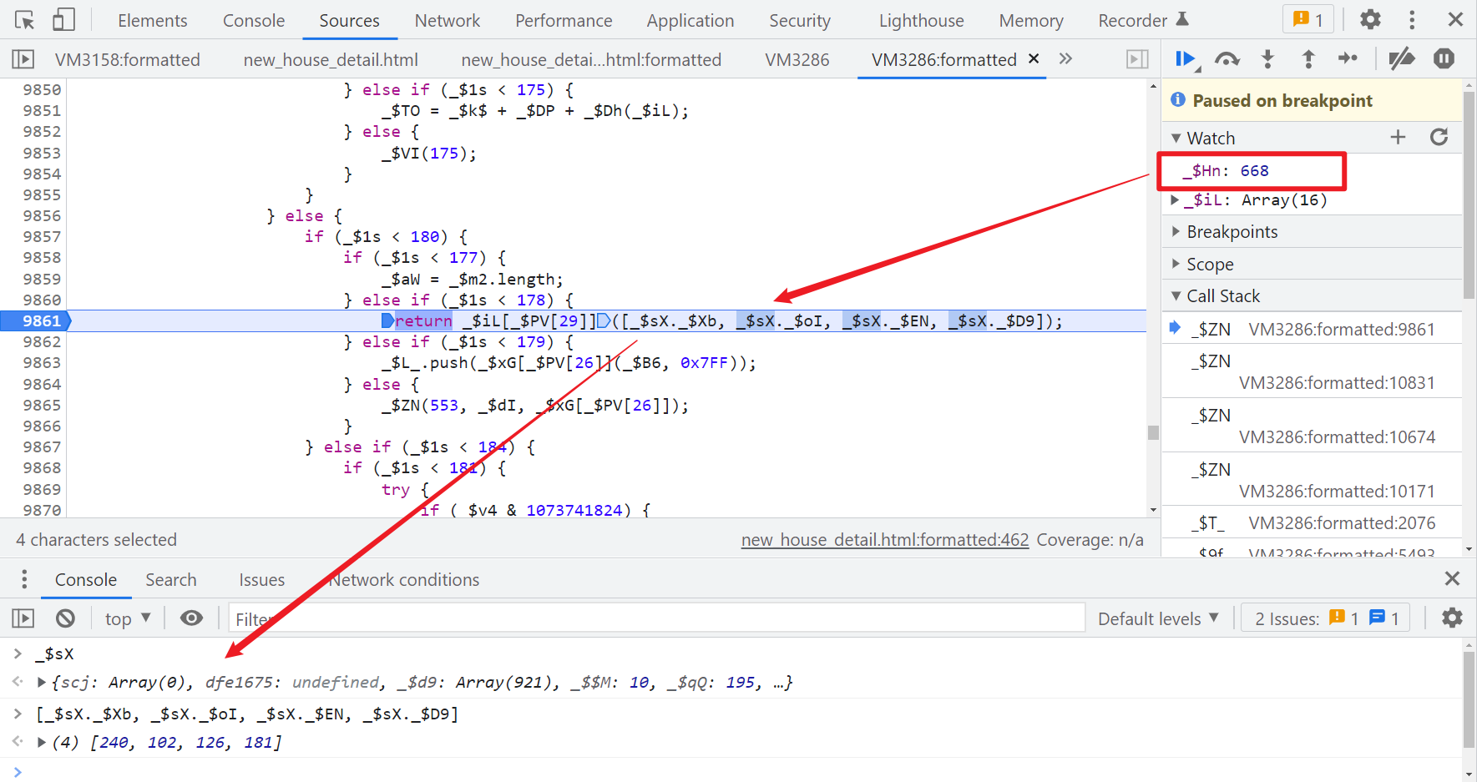Switch to the Elements panel
The image size is (1477, 782).
[153, 20]
